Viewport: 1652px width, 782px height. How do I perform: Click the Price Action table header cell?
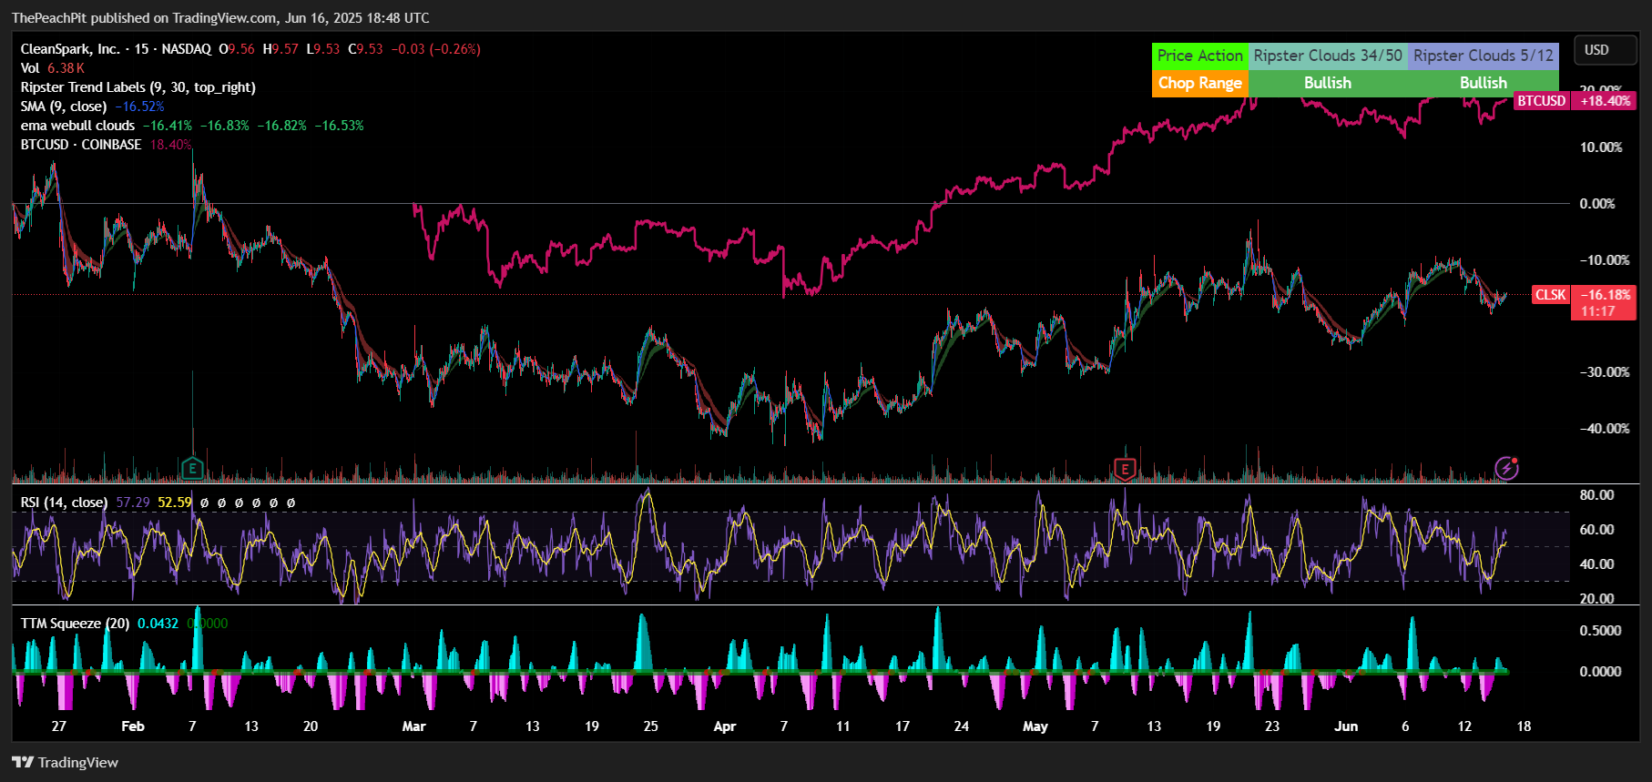click(1199, 56)
